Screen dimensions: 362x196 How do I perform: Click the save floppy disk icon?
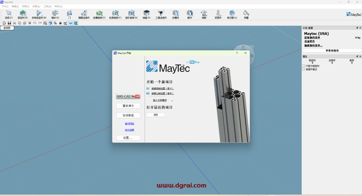[x=9, y=23]
